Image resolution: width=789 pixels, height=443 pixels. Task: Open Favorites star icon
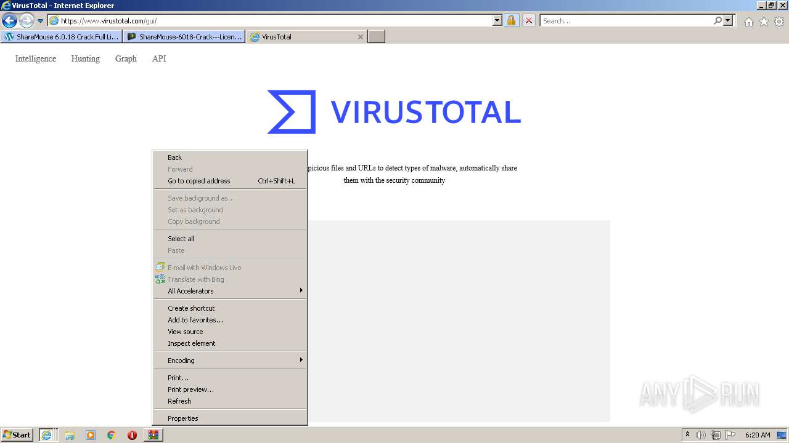(x=764, y=22)
